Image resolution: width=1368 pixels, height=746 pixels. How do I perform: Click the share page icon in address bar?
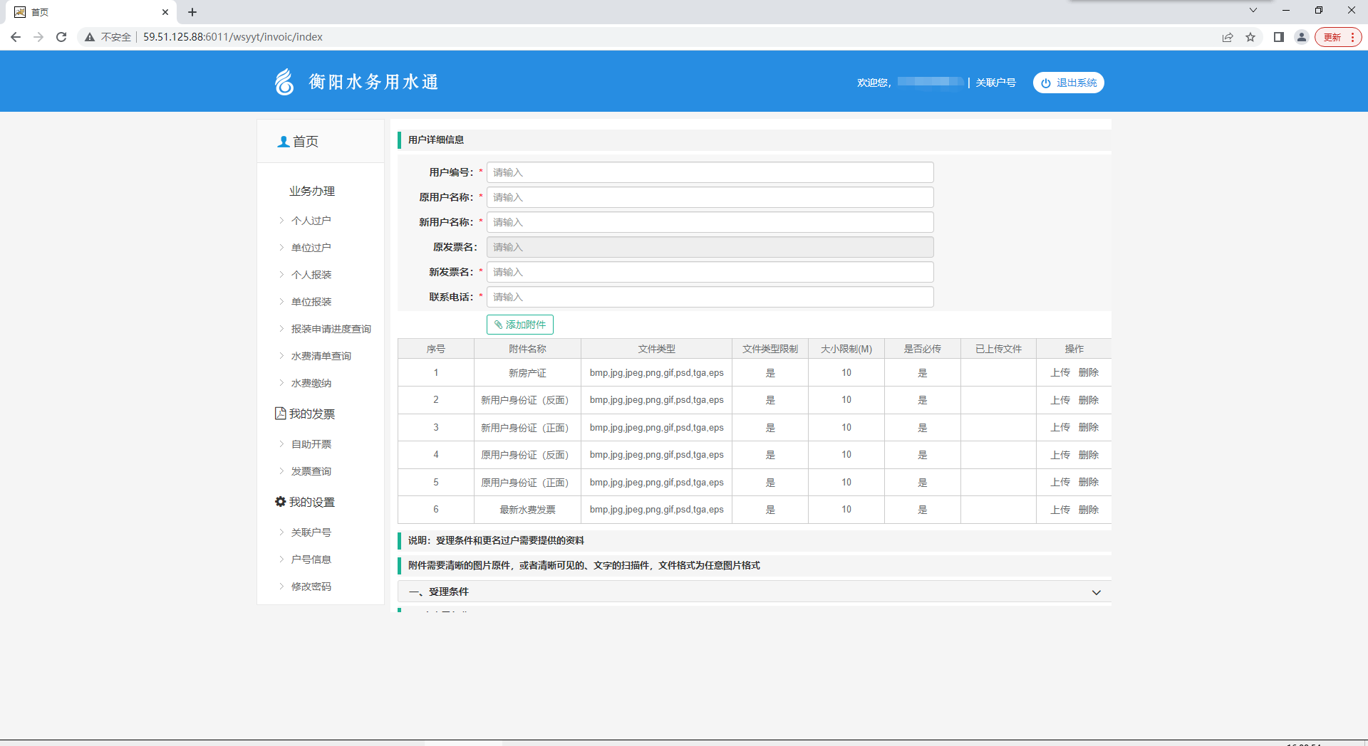pos(1228,37)
